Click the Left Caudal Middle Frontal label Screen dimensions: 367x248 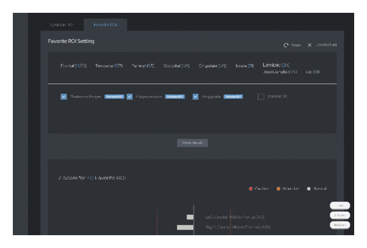(235, 217)
